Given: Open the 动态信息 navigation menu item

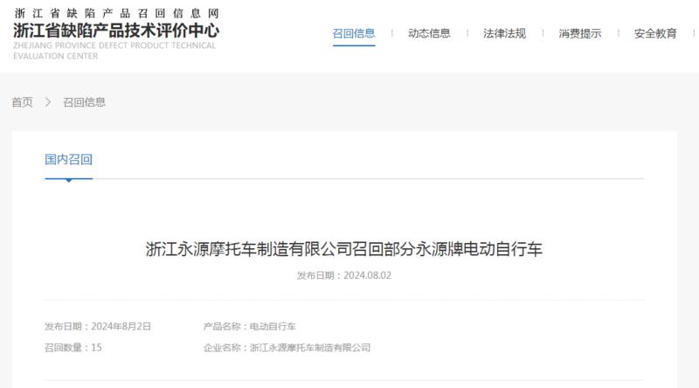Looking at the screenshot, I should 429,33.
